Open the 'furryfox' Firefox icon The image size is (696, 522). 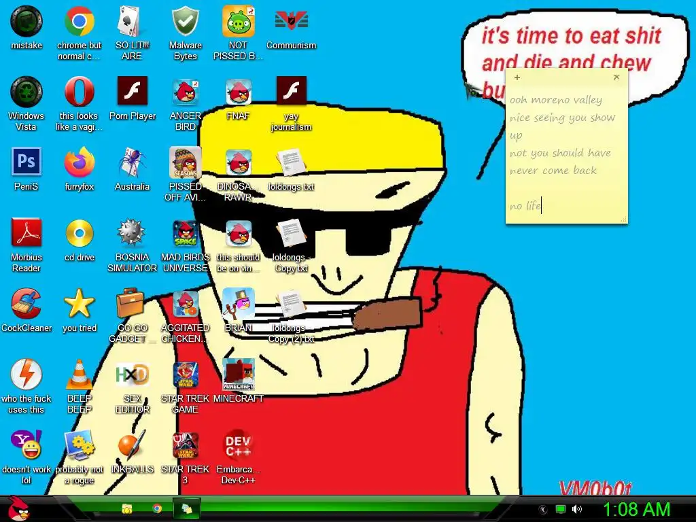pyautogui.click(x=79, y=162)
